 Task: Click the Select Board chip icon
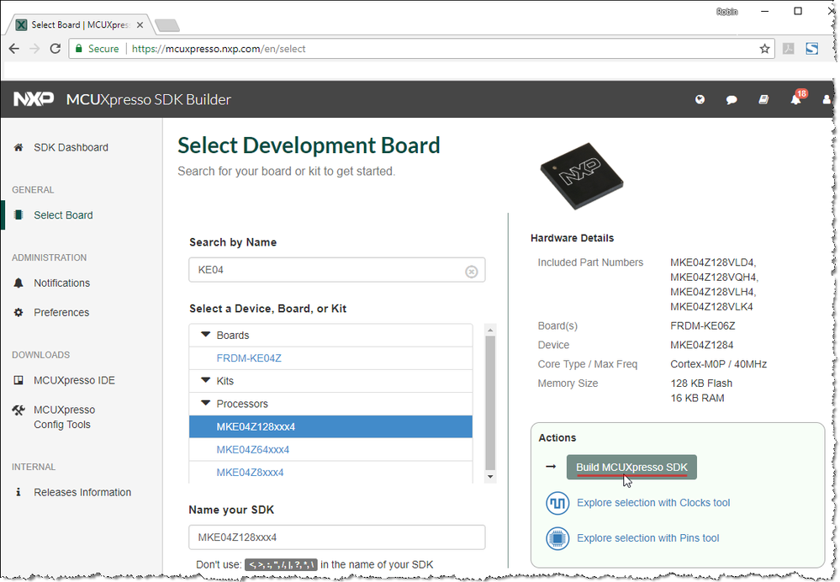point(18,215)
